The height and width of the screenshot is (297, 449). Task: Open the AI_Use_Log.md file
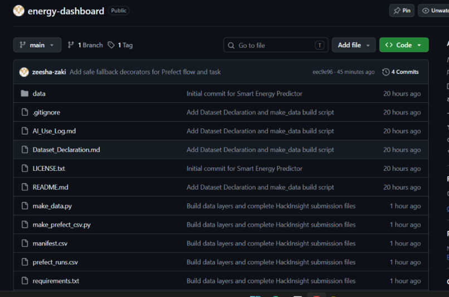click(54, 131)
